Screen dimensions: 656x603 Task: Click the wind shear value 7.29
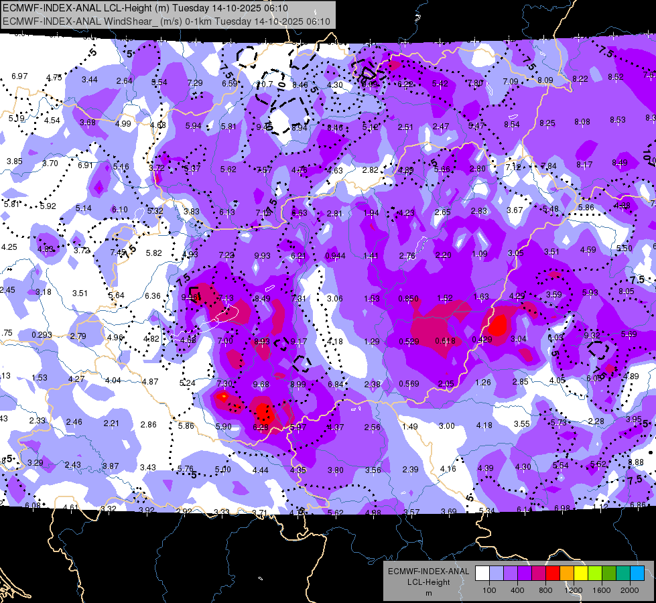click(195, 83)
